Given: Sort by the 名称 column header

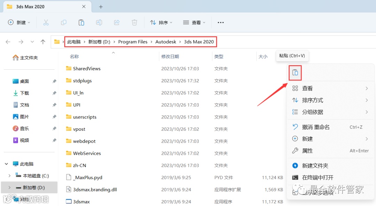Looking at the screenshot, I should click(x=75, y=57).
